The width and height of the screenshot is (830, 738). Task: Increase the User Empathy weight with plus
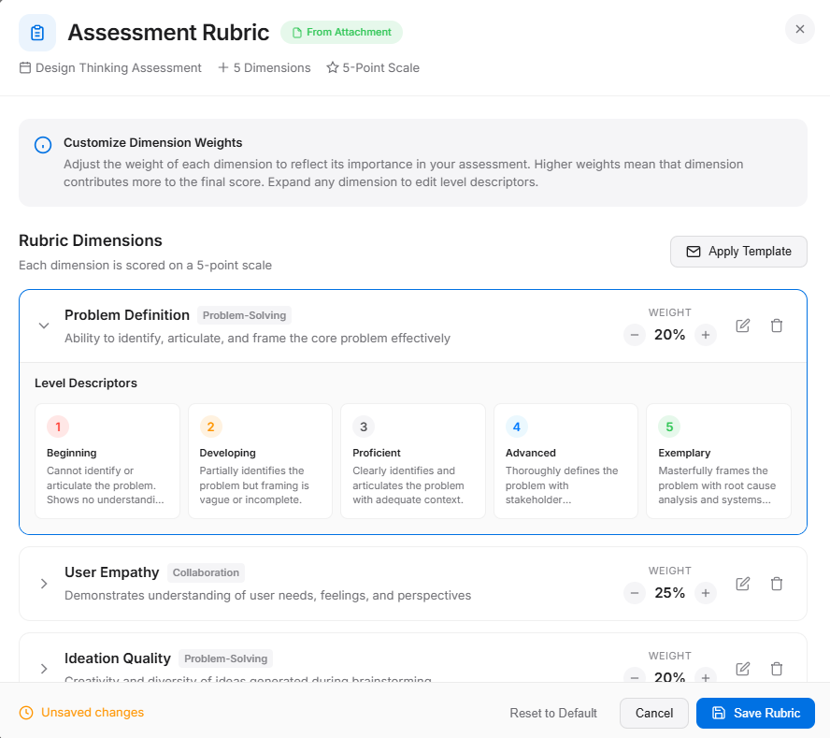pos(706,593)
